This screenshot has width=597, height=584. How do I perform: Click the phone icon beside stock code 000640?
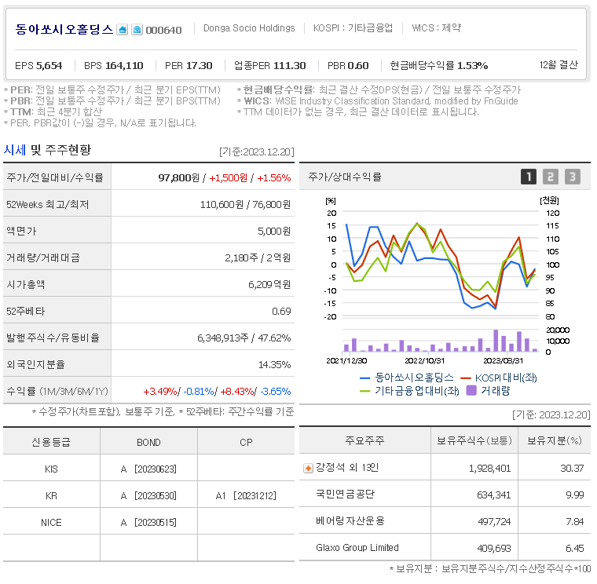[x=137, y=30]
